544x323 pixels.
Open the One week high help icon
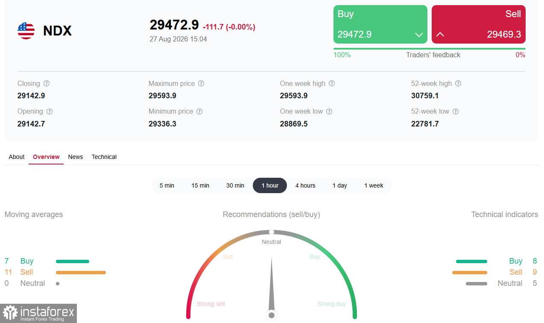coord(332,84)
